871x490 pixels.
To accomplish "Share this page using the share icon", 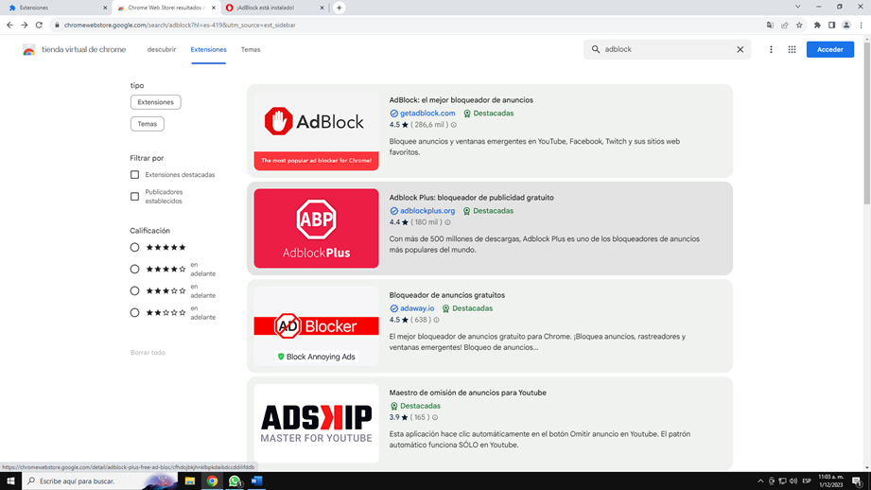I will [784, 25].
